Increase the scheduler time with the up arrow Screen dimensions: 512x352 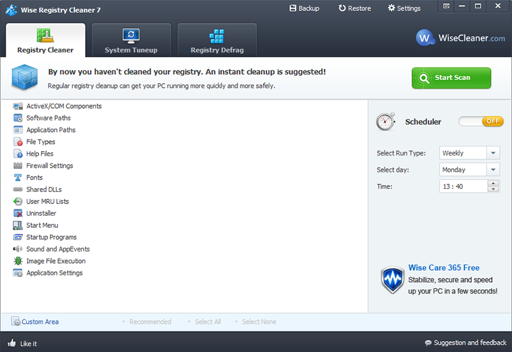493,183
